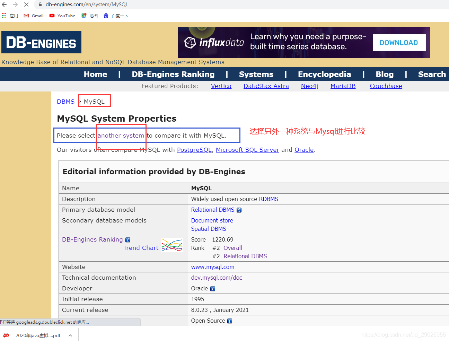Click the DB-Engines logo

point(41,42)
